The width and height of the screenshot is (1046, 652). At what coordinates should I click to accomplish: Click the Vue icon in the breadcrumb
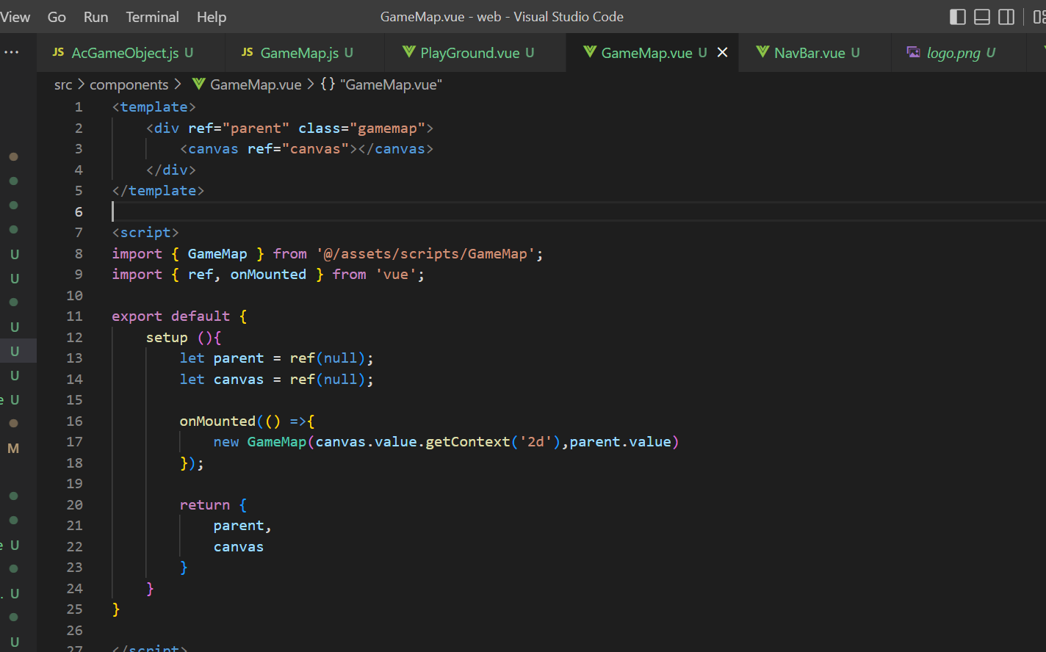click(198, 84)
